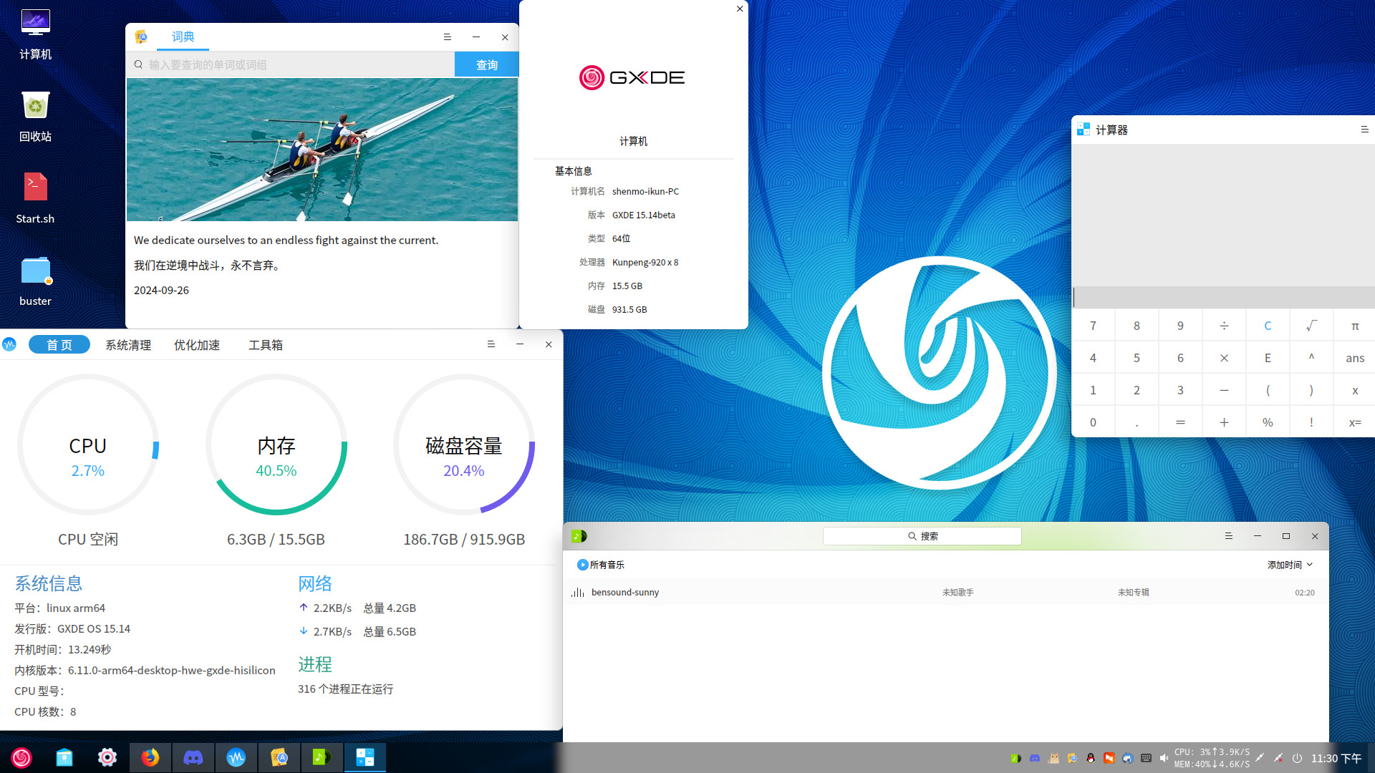This screenshot has width=1375, height=773.
Task: Open the power button in system tray
Action: [x=1297, y=758]
